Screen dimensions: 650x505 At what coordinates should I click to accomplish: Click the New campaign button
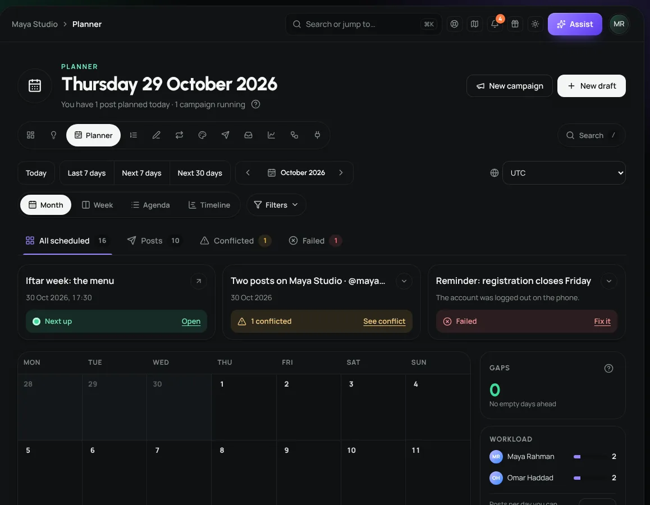pos(510,86)
